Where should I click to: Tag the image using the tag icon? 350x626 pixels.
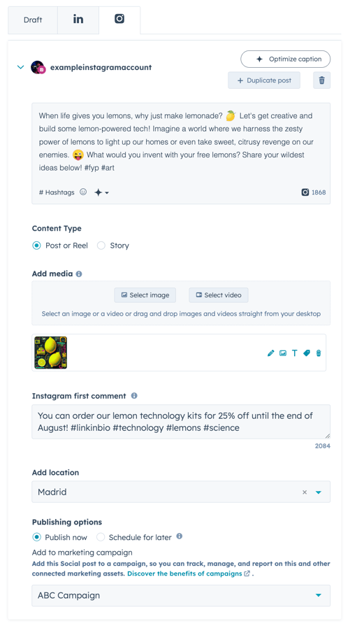[x=307, y=353]
